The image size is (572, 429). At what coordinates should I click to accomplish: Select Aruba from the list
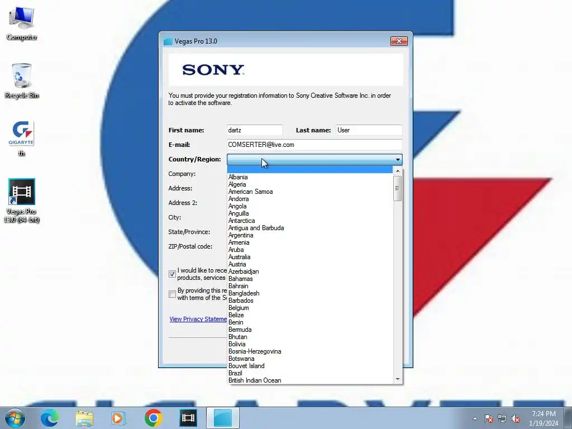coord(309,250)
